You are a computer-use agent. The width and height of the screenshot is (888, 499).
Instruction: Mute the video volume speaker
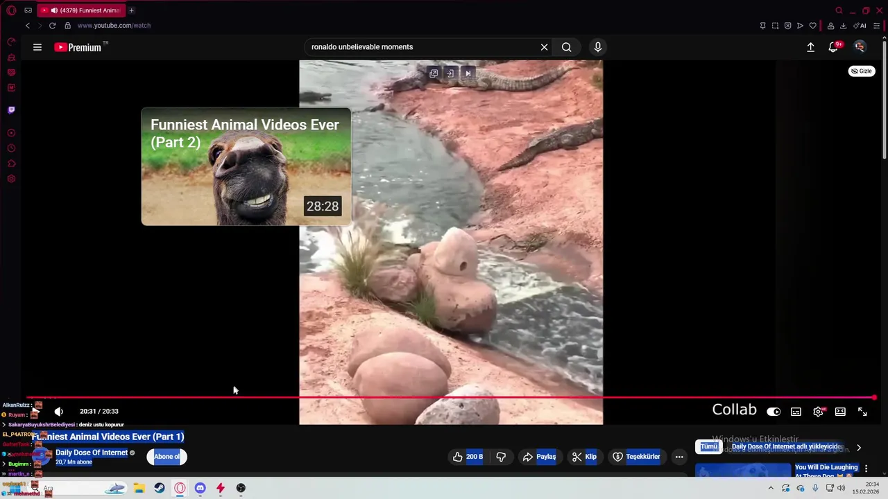[59, 412]
